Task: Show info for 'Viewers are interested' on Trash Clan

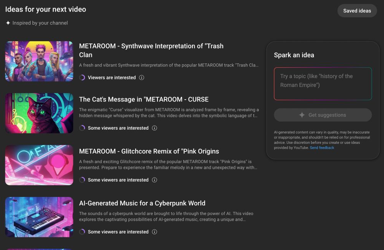Action: (x=142, y=78)
